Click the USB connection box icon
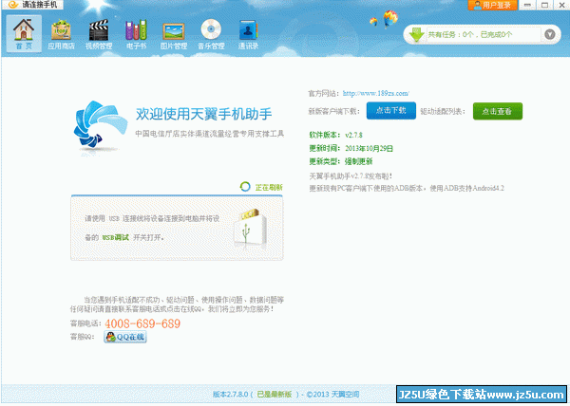The width and height of the screenshot is (570, 406). [249, 229]
